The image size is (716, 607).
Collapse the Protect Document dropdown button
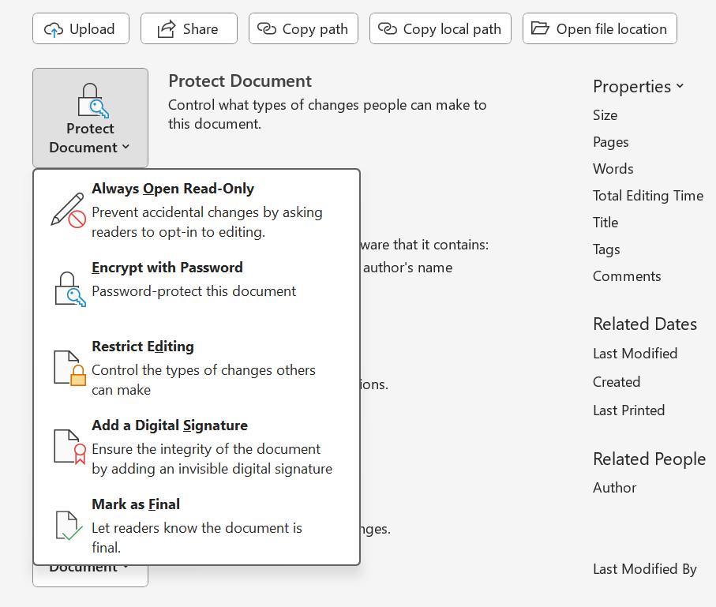[x=90, y=118]
